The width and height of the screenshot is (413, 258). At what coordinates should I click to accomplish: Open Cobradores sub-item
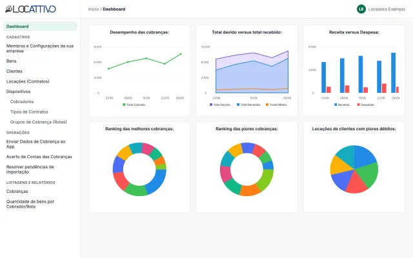(x=22, y=102)
